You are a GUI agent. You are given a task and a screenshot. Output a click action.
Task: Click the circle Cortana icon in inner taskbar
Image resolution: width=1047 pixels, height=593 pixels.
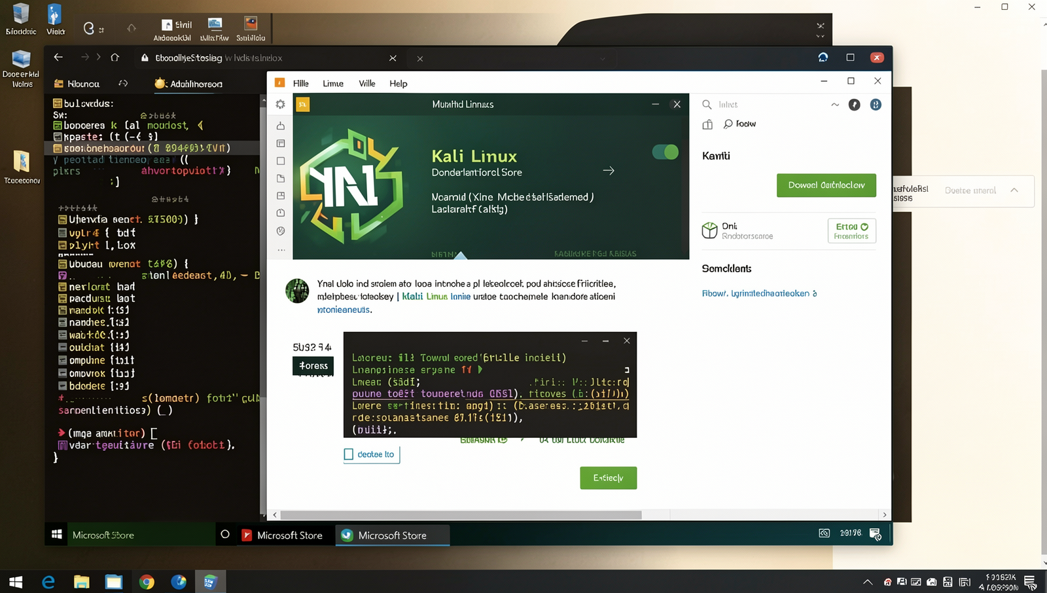225,535
